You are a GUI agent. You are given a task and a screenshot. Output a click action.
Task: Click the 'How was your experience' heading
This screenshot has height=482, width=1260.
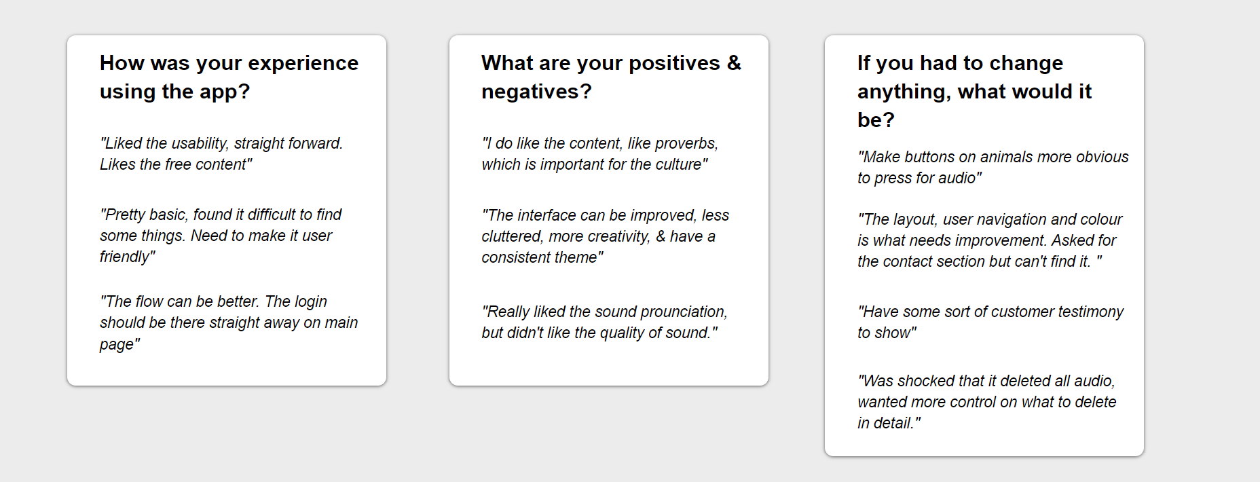229,77
